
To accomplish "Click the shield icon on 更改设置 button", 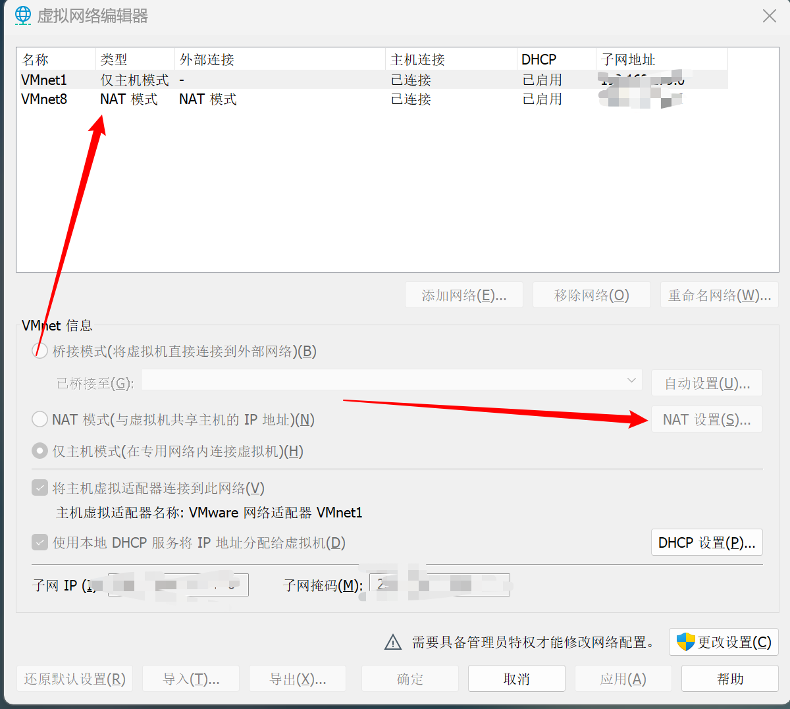I will pyautogui.click(x=686, y=642).
